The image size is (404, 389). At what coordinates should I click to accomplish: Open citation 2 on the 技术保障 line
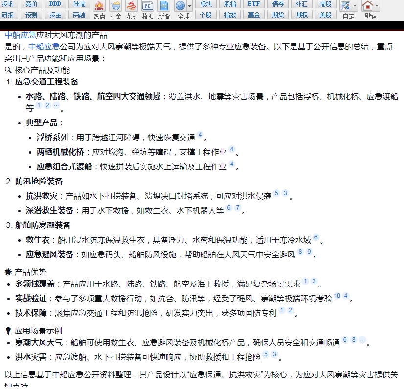(x=291, y=310)
